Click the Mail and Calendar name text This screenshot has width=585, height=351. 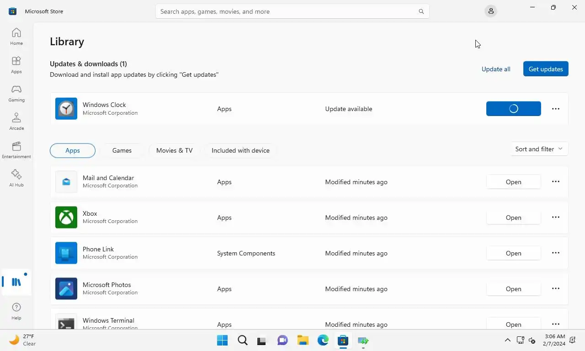[108, 178]
